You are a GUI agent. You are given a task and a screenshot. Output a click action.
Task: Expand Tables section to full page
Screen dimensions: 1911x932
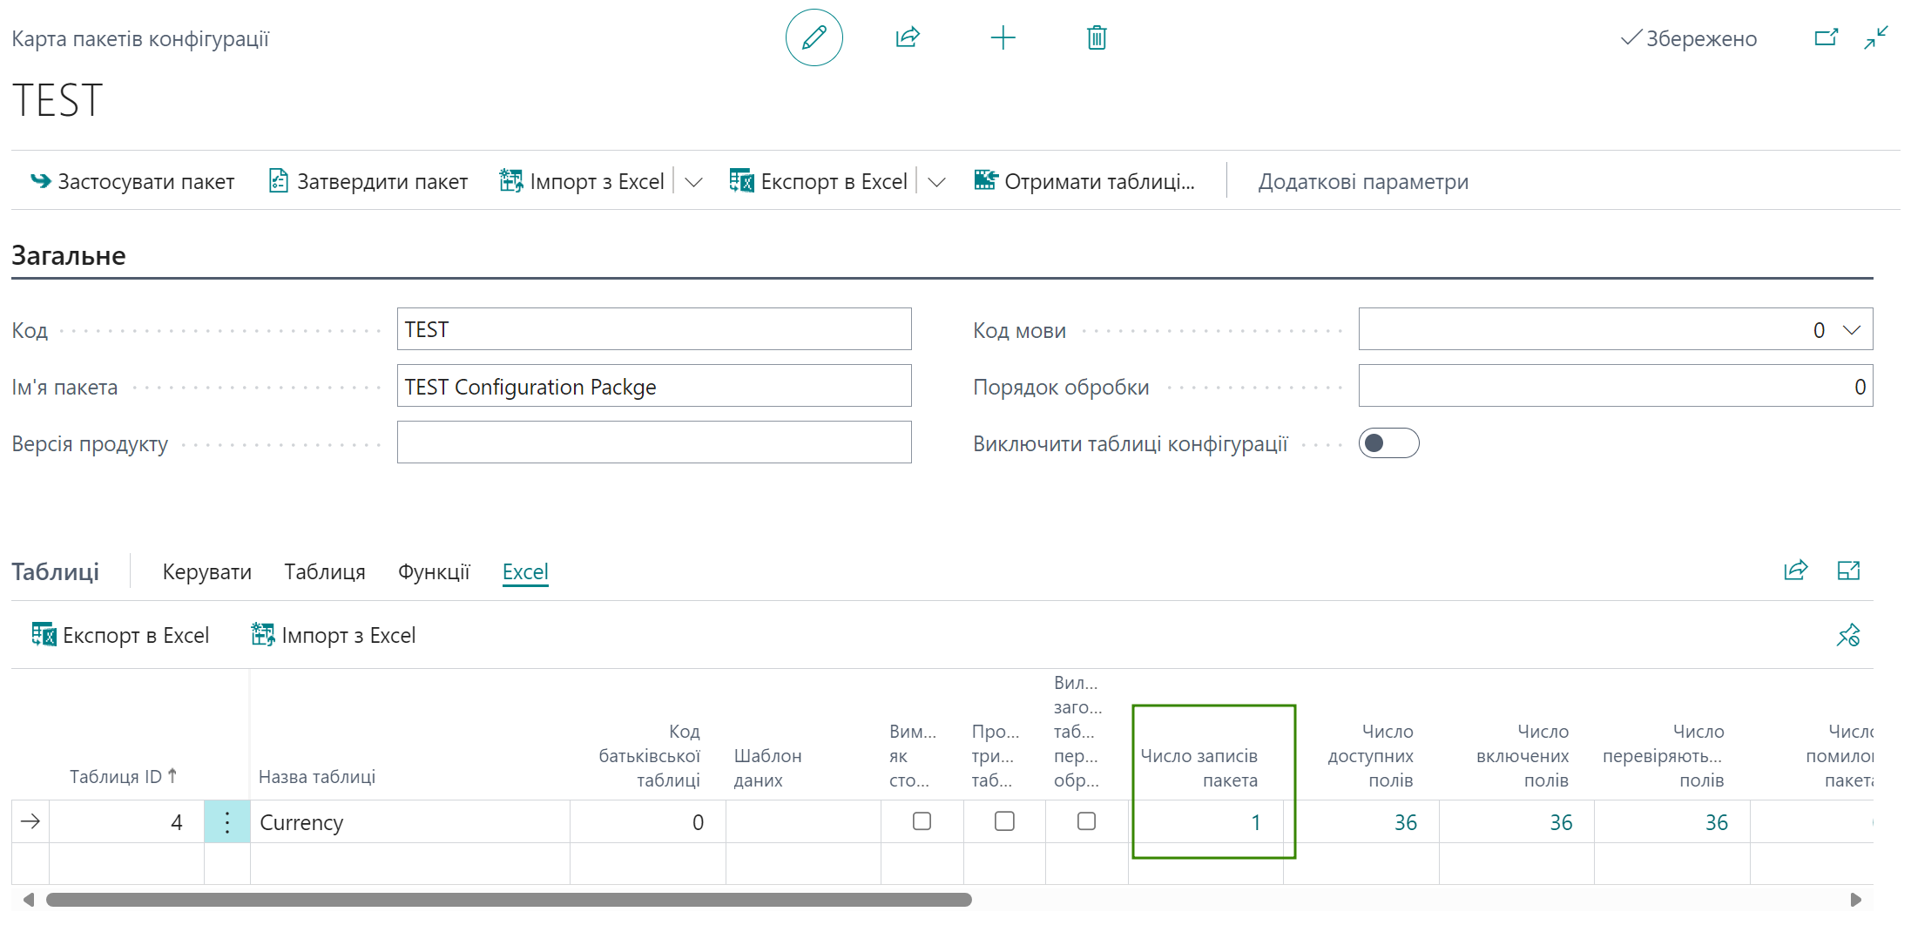tap(1847, 571)
